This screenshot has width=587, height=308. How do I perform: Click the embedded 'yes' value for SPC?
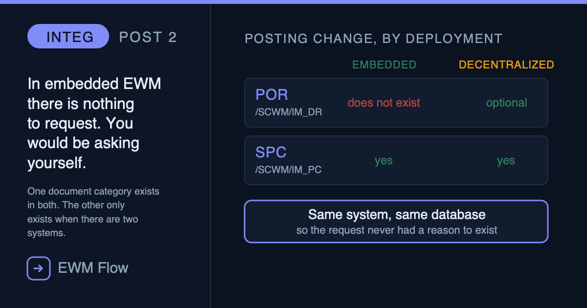384,161
